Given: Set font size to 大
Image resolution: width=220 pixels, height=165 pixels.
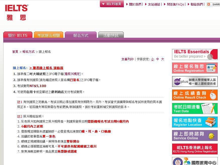Looking at the screenshot, I should coord(162,59).
